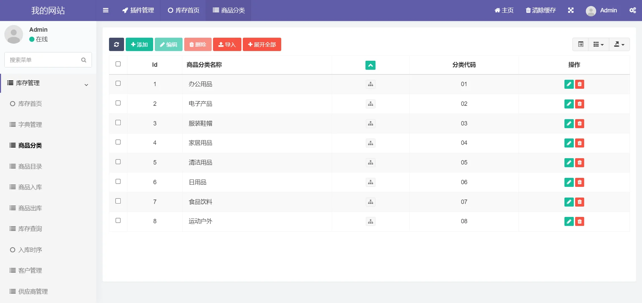Click the search magnifier in the sidebar
The width and height of the screenshot is (642, 303).
coord(84,60)
